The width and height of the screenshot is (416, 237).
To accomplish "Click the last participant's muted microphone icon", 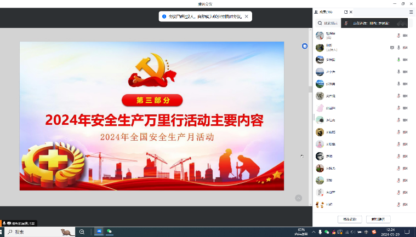I will 398,204.
